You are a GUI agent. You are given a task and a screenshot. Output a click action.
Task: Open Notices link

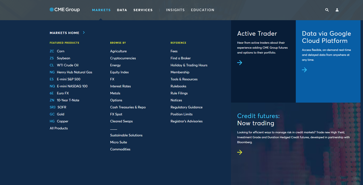click(176, 100)
